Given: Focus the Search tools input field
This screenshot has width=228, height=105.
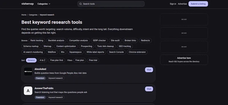Looking at the screenshot, I should pyautogui.click(x=111, y=4).
